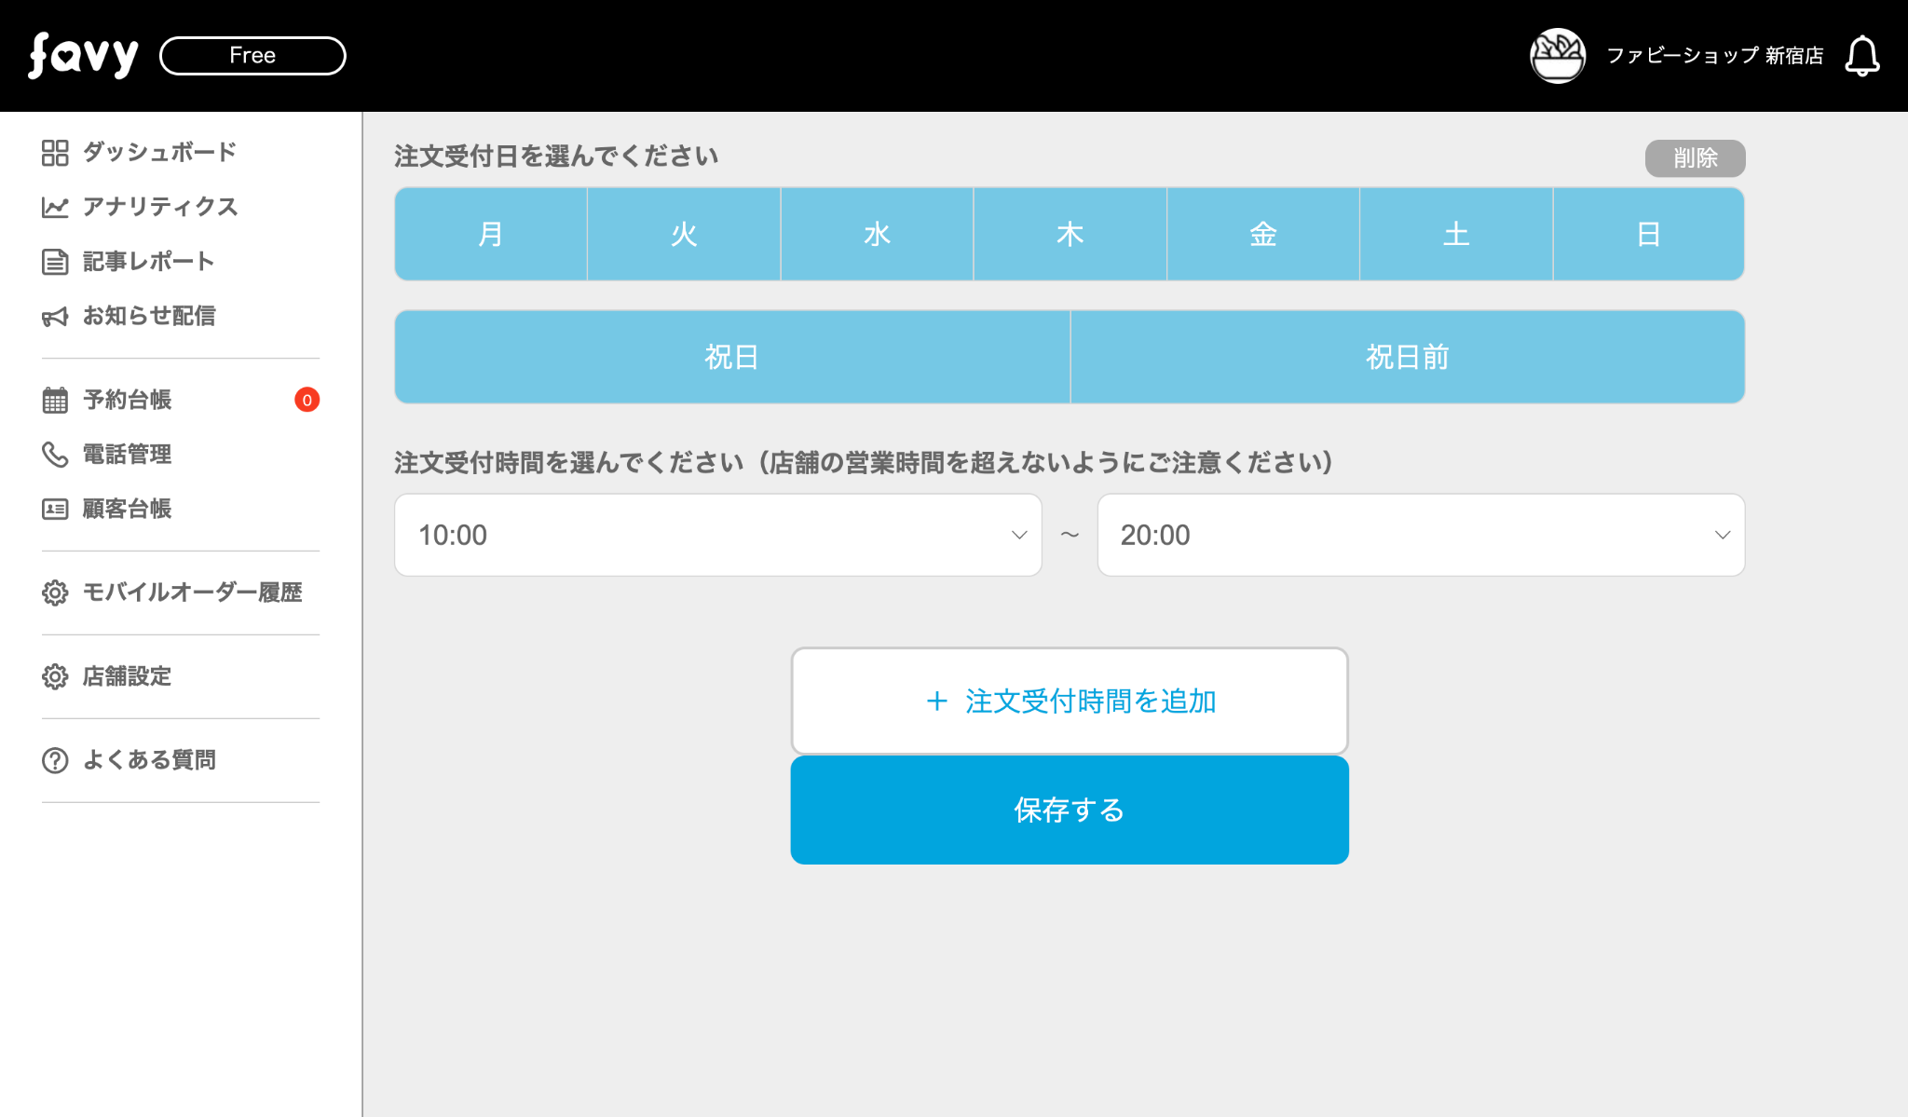The width and height of the screenshot is (1908, 1117).
Task: Toggle the 祝日 holiday button
Action: [731, 357]
